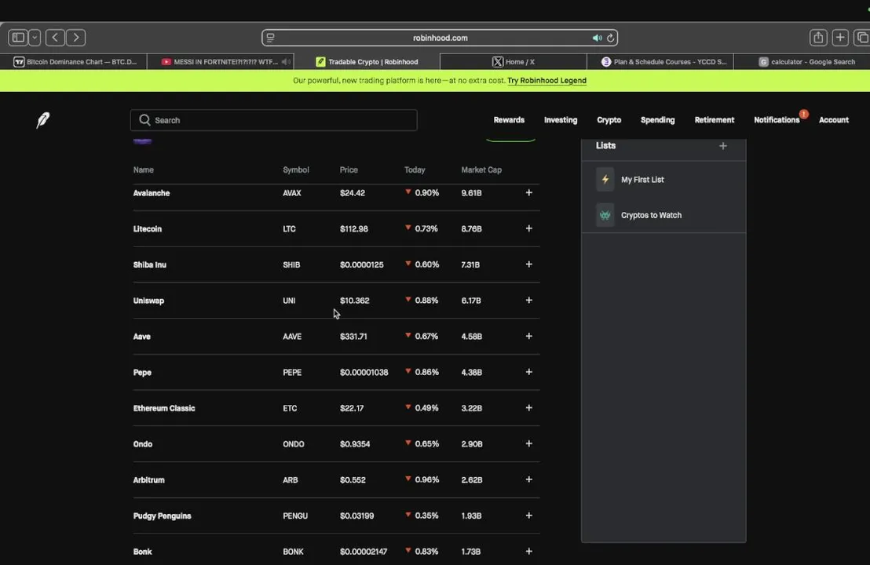Click the Aave price $331.71
Image resolution: width=870 pixels, height=565 pixels.
pyautogui.click(x=353, y=336)
